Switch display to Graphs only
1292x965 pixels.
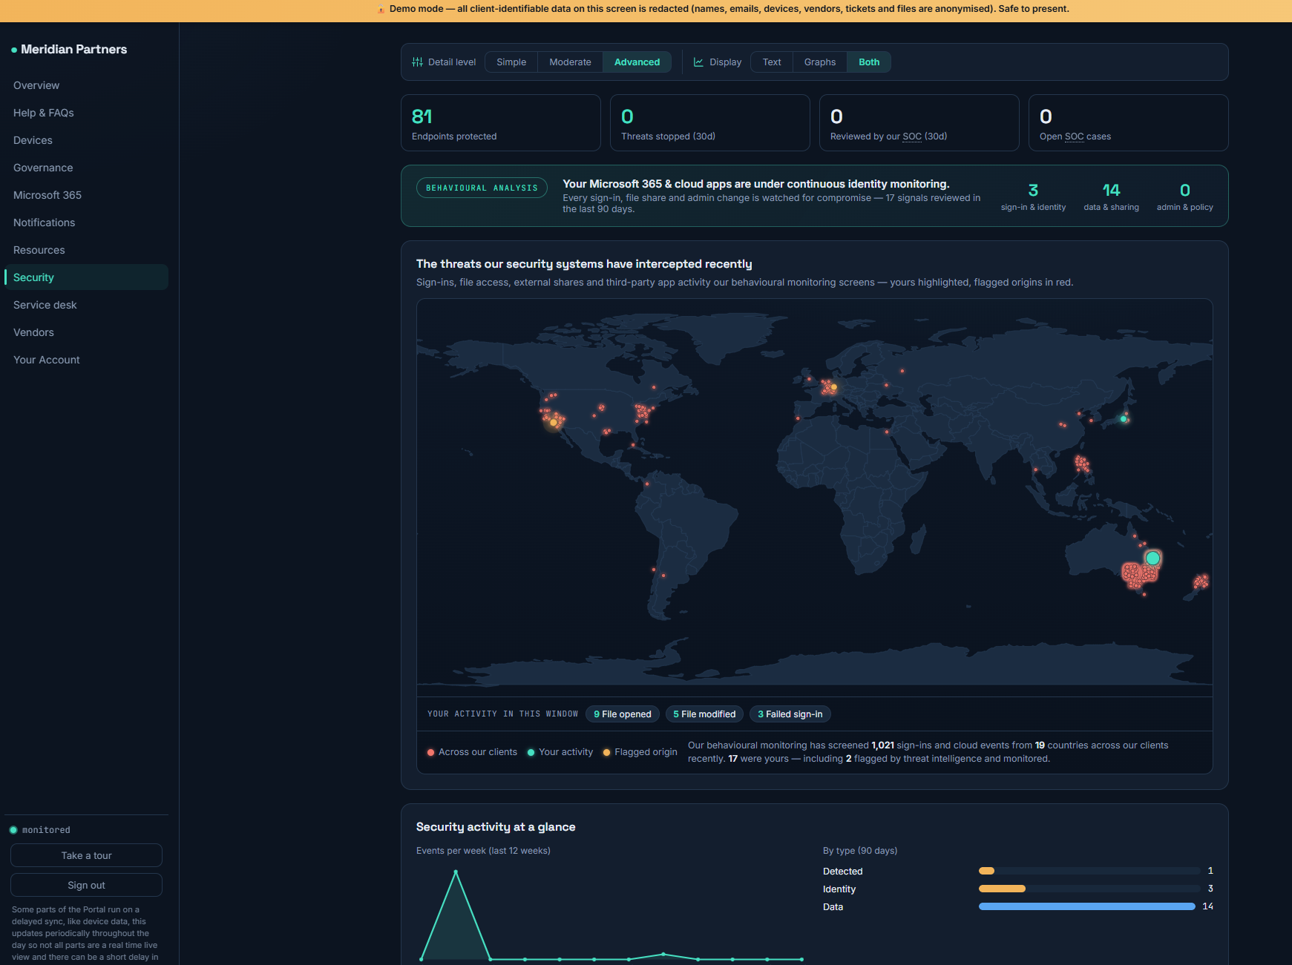pos(820,62)
